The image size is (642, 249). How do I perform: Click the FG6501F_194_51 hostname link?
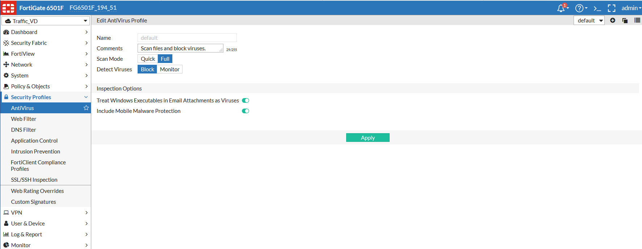pos(93,8)
